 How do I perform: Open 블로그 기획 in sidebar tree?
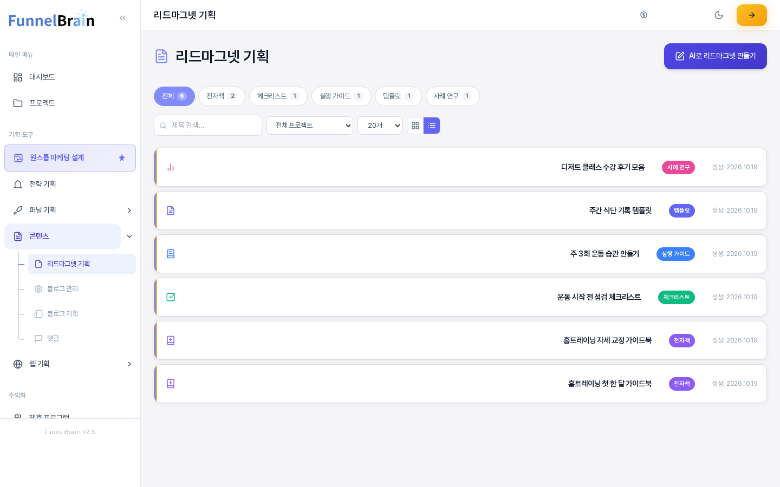point(82,314)
